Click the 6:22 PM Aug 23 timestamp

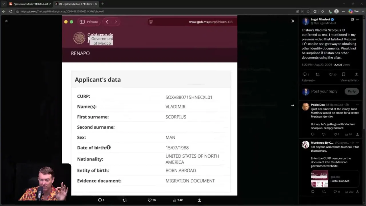coord(317,65)
